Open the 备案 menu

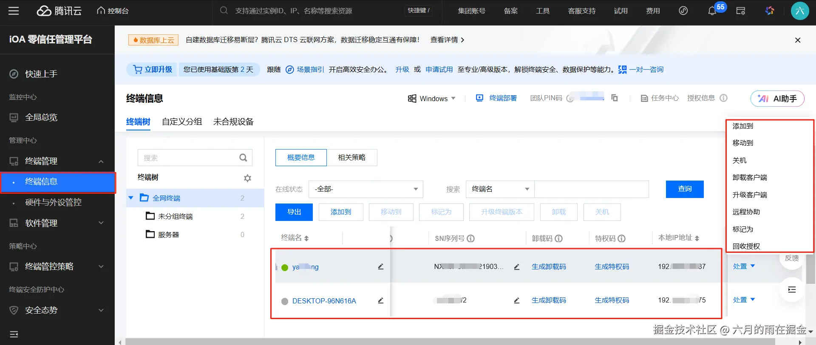tap(510, 11)
